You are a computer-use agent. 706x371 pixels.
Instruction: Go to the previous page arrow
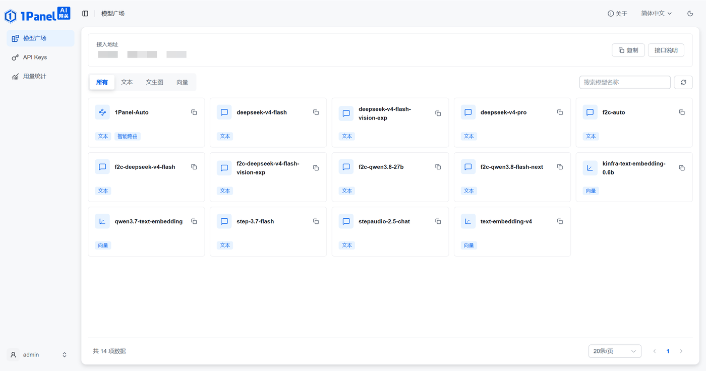(655, 351)
